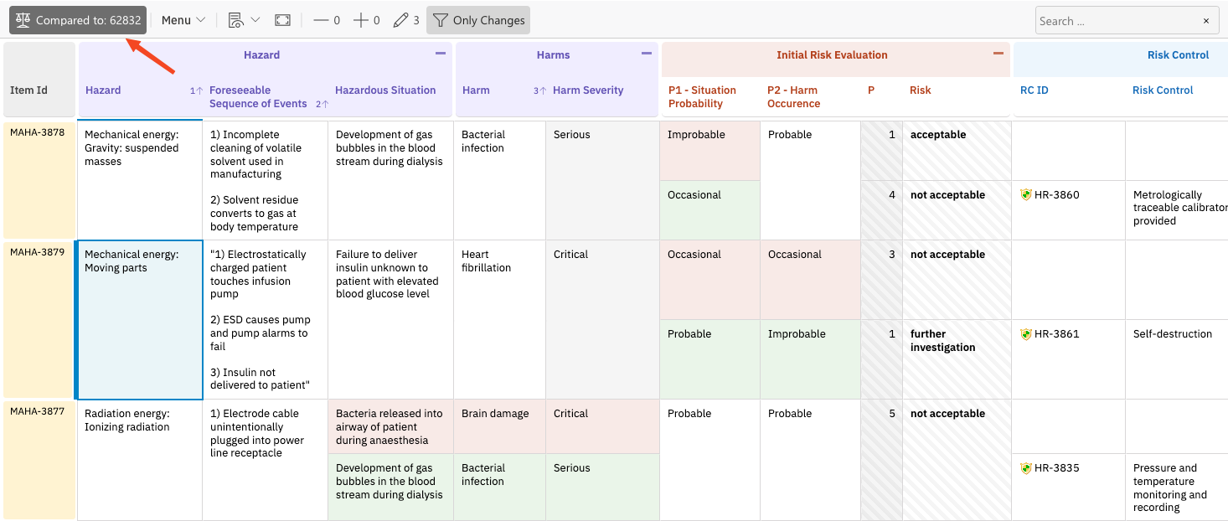Select the Radiation energy: Ionizing radiation cell
1228x521 pixels.
pyautogui.click(x=140, y=459)
